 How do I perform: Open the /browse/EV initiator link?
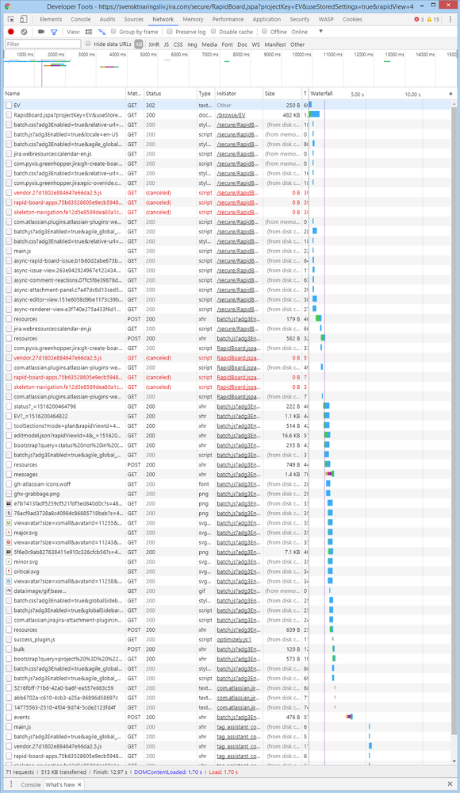tap(231, 115)
